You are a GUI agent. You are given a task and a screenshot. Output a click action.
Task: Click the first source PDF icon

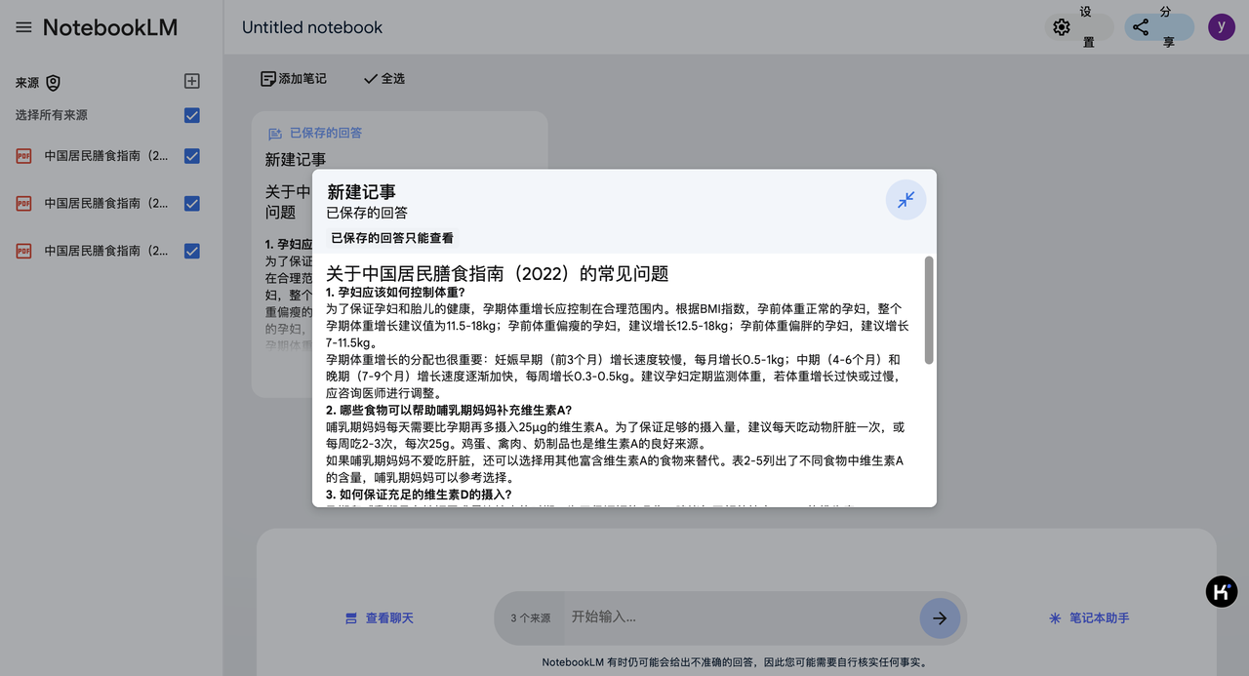pos(24,156)
